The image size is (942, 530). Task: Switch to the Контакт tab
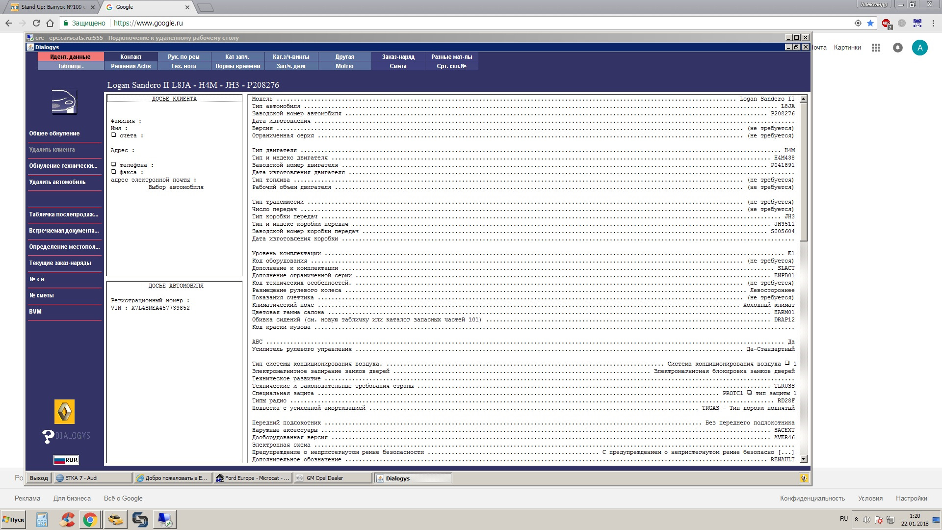pos(131,57)
